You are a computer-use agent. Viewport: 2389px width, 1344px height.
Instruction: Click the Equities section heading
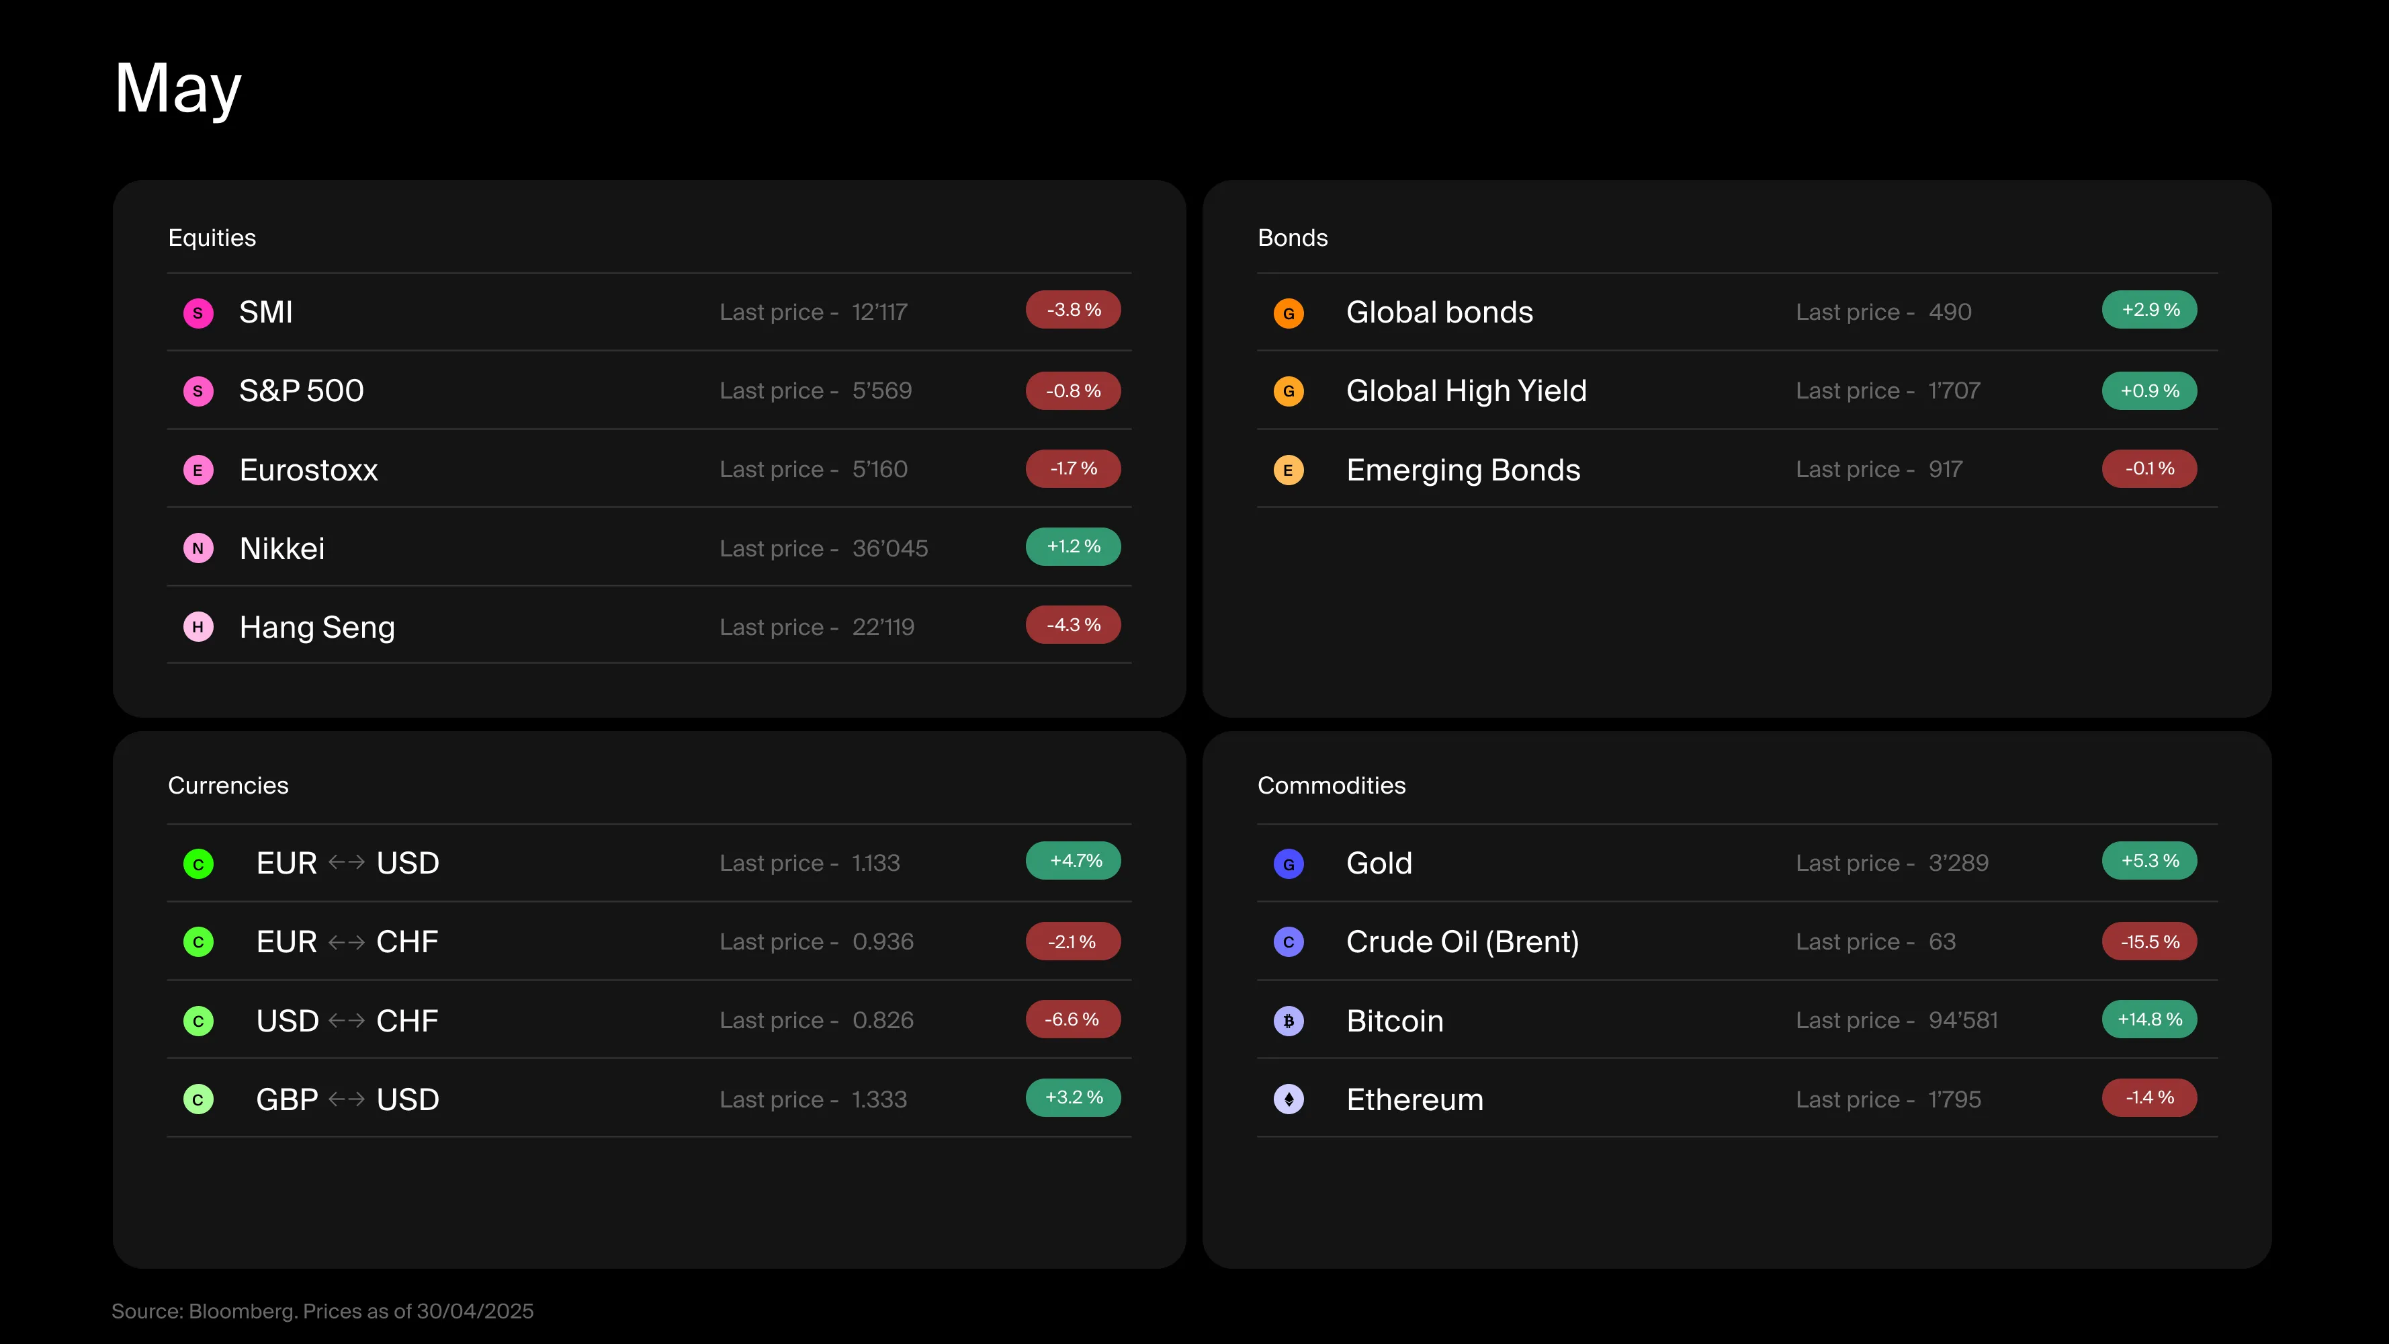point(212,237)
